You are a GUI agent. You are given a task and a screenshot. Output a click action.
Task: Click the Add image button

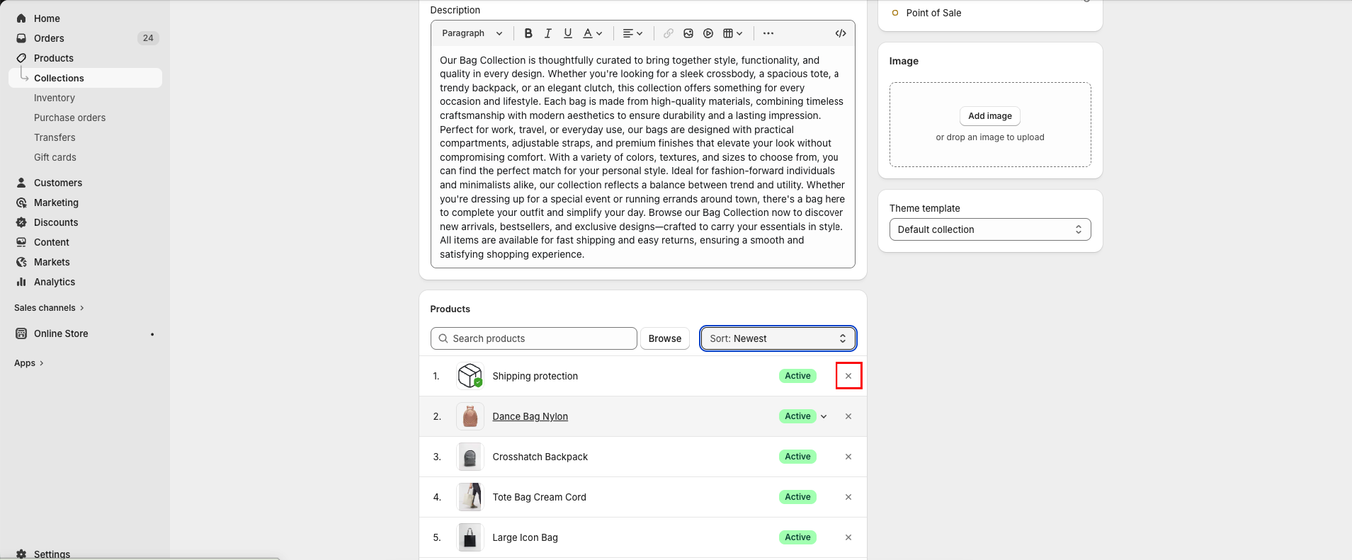coord(989,116)
